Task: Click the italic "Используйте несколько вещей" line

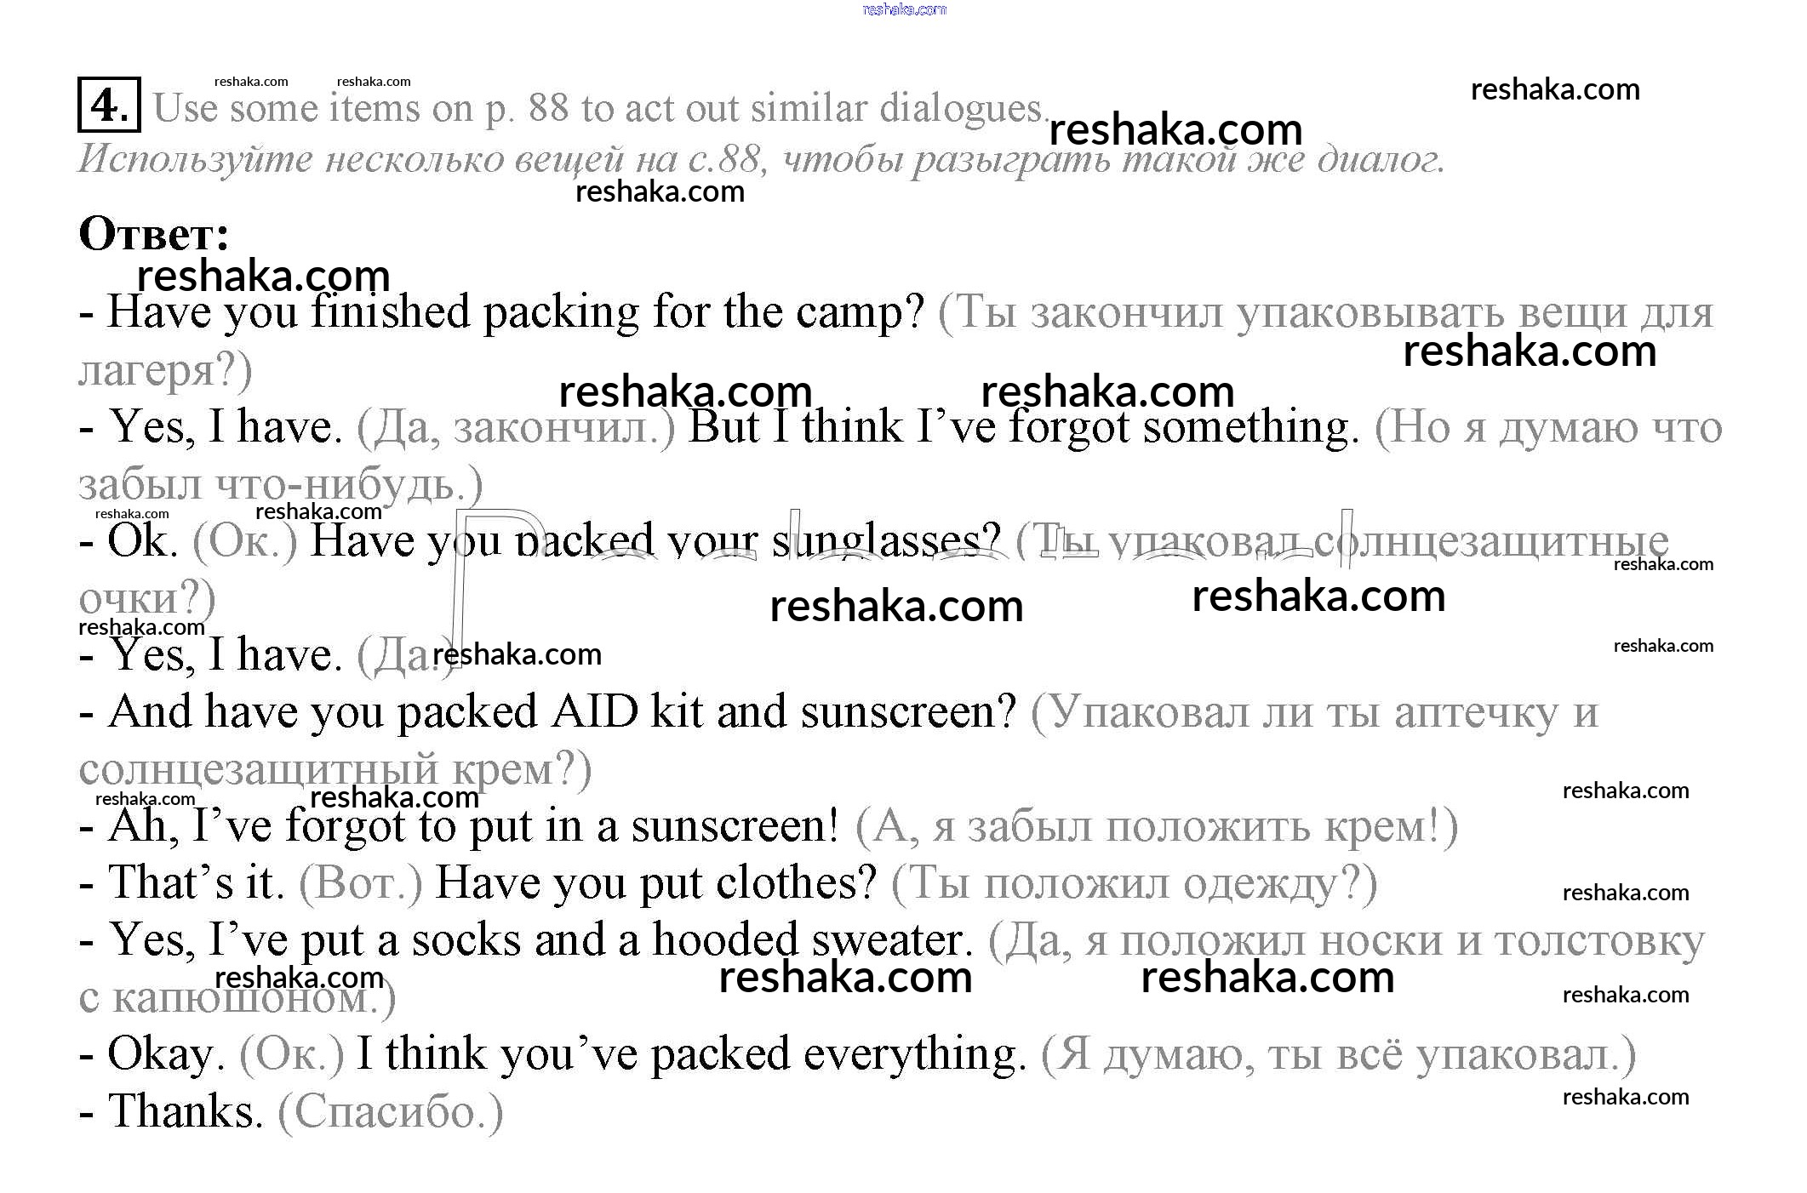Action: [x=761, y=159]
